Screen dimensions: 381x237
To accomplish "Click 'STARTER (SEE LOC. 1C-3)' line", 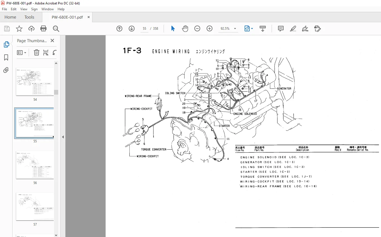I will (x=265, y=172).
